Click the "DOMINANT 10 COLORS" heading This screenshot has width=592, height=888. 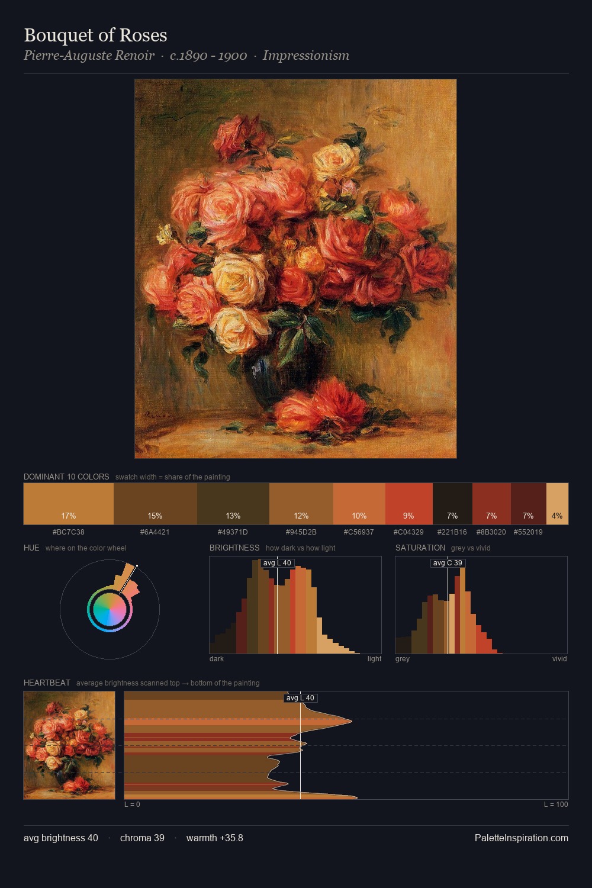click(x=66, y=477)
